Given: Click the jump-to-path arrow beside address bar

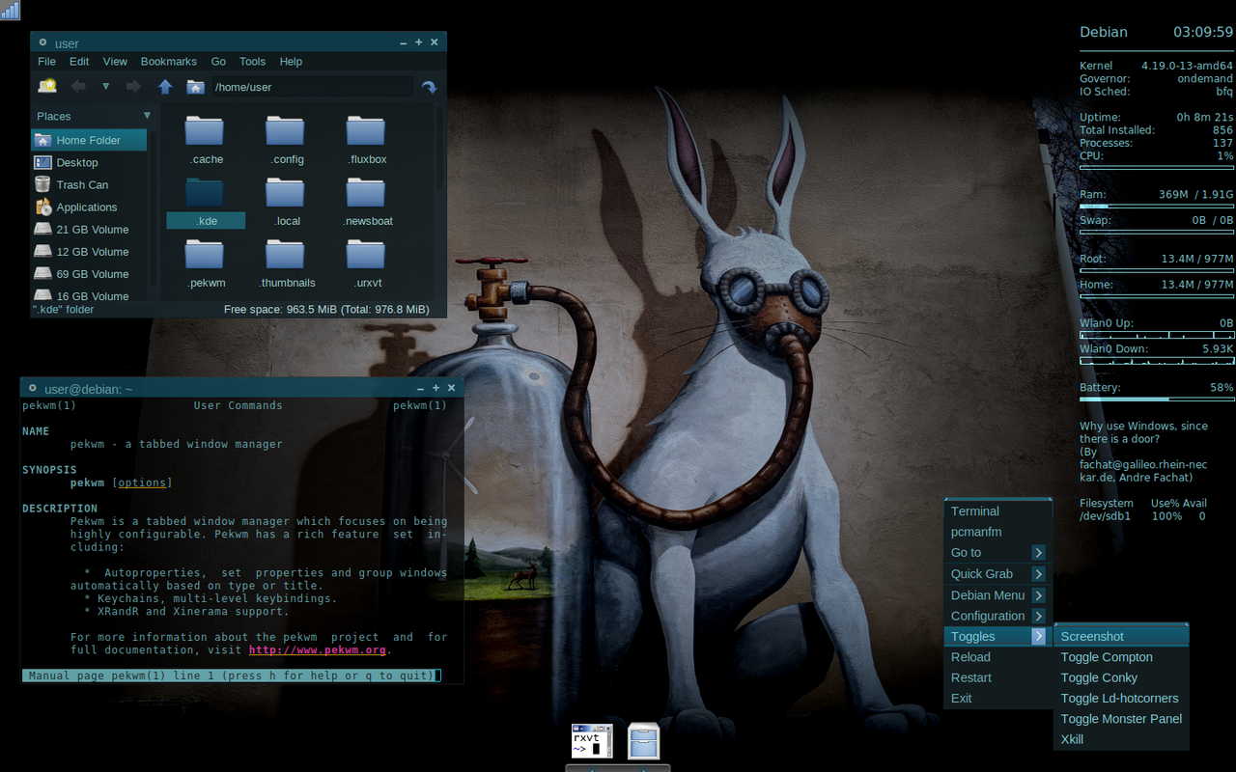Looking at the screenshot, I should point(429,87).
